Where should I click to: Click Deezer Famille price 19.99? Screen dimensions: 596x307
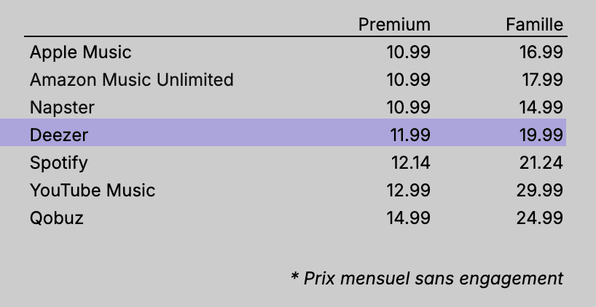[541, 135]
